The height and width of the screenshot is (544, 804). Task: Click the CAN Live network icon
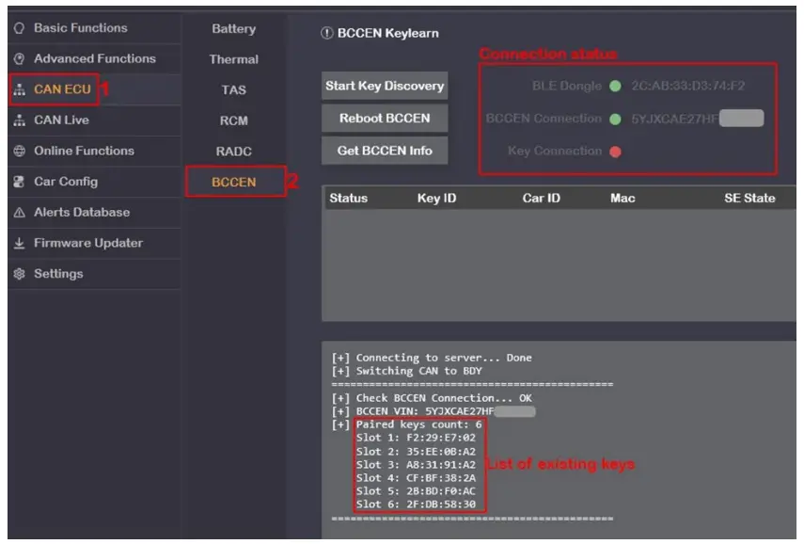pos(20,120)
